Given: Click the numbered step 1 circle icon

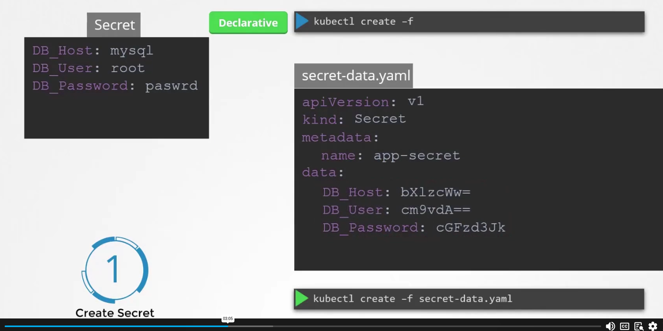Looking at the screenshot, I should pyautogui.click(x=115, y=270).
